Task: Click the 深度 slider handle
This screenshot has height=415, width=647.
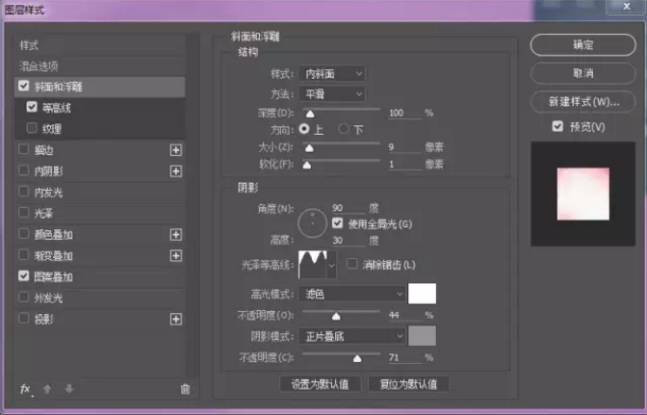Action: (310, 114)
